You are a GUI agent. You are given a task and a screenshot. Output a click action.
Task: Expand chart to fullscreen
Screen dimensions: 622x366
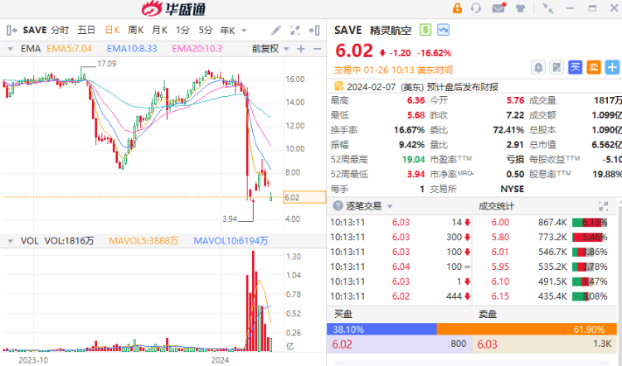294,30
